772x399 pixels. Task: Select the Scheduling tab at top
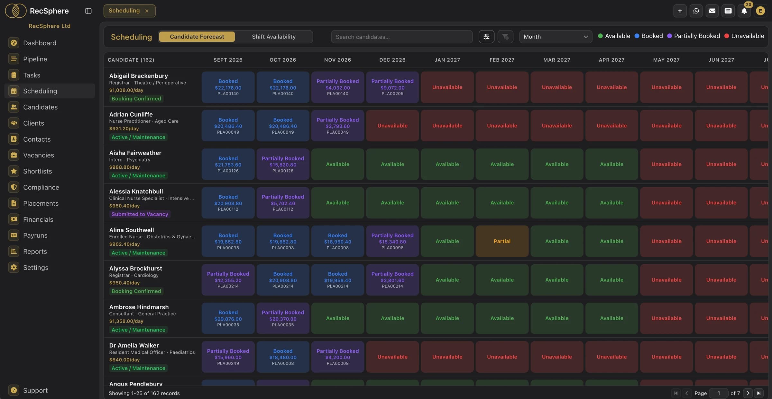[x=124, y=11]
